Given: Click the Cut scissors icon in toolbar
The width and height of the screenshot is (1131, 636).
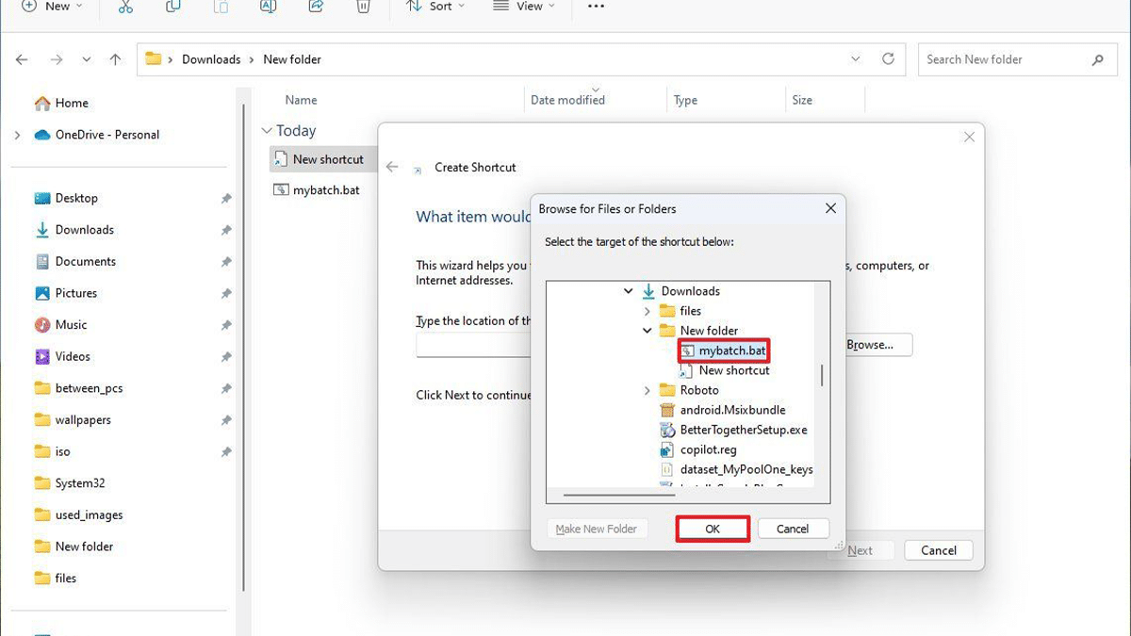Looking at the screenshot, I should 126,7.
